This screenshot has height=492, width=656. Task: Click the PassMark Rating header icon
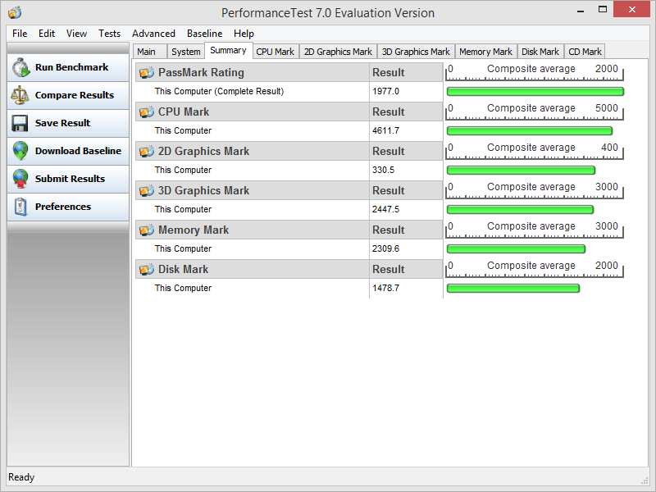(147, 72)
